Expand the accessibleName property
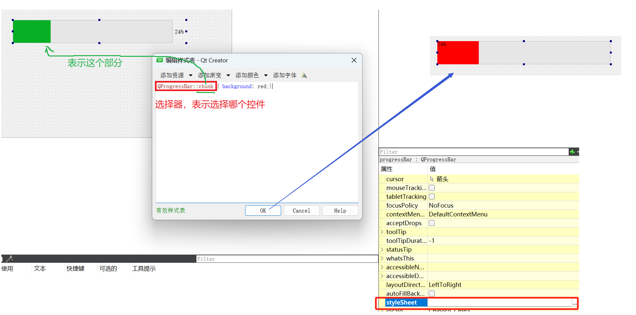 pos(382,267)
